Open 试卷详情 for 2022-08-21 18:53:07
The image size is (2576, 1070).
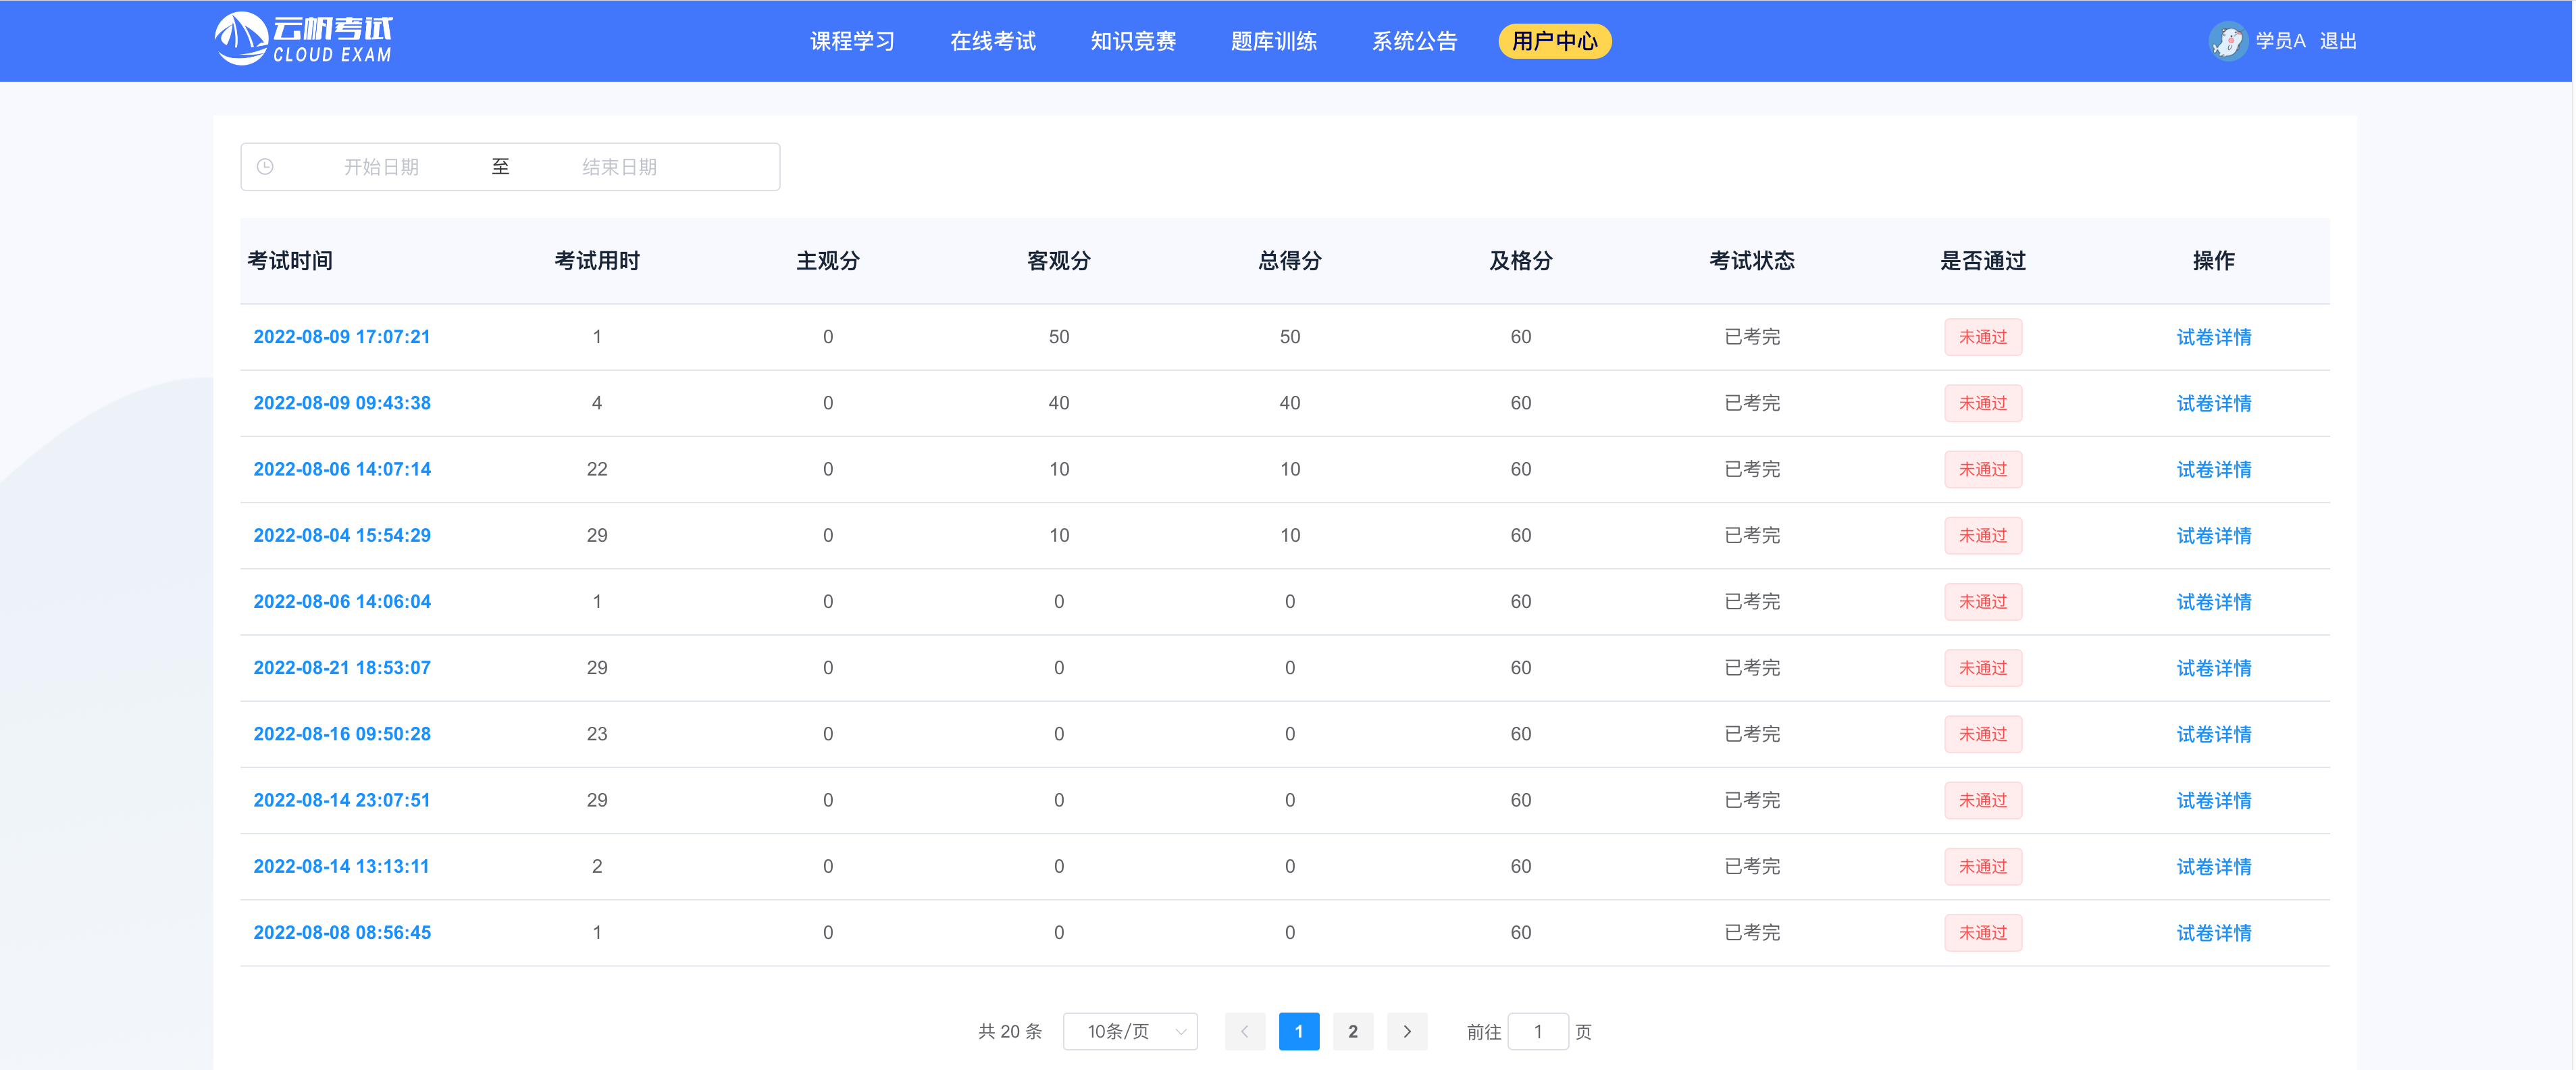2213,668
